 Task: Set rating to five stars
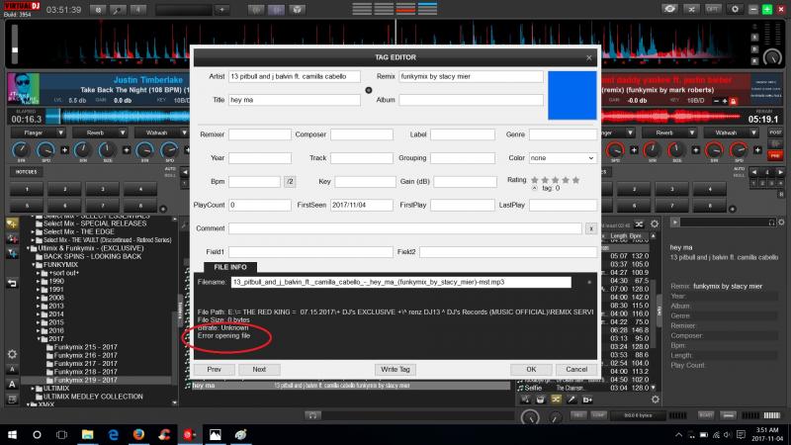[576, 180]
